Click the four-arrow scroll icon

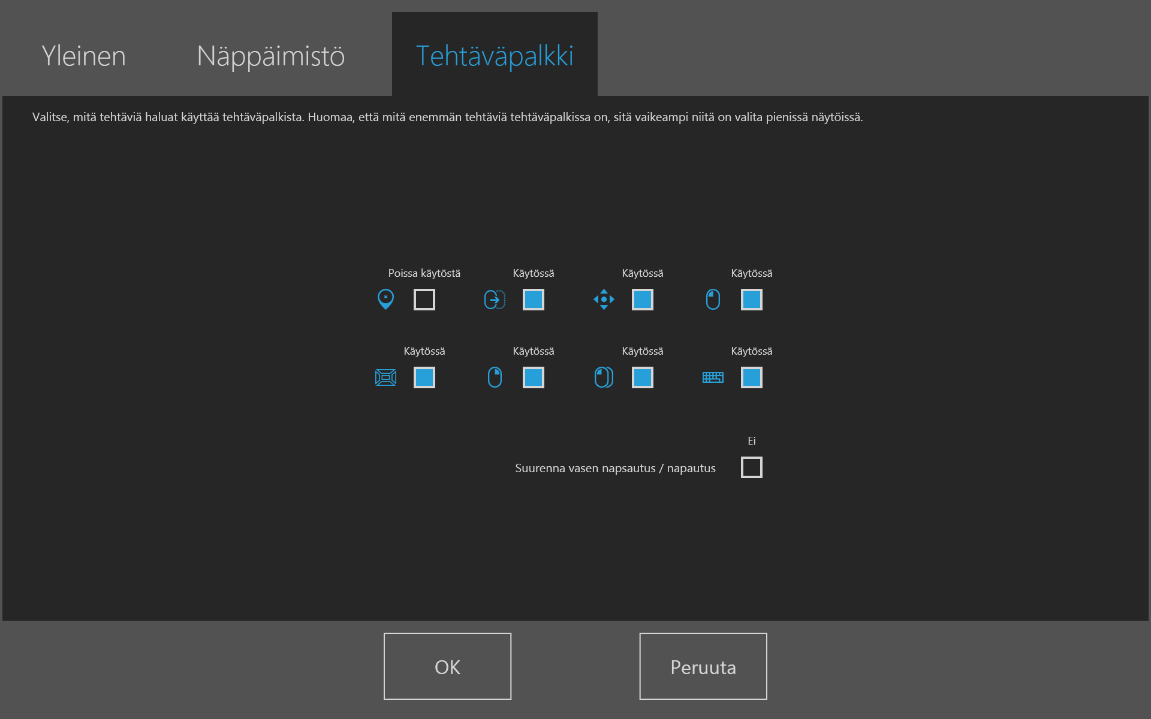(x=604, y=299)
